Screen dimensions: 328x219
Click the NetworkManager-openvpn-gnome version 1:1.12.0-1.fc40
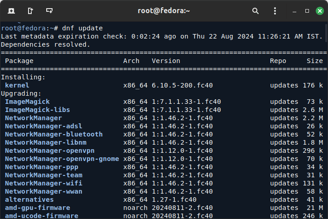pyautogui.click(x=182, y=159)
